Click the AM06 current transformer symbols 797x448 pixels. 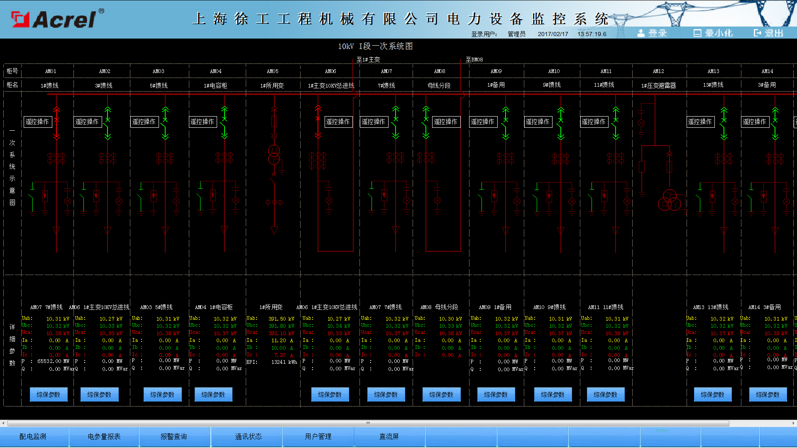[318, 161]
